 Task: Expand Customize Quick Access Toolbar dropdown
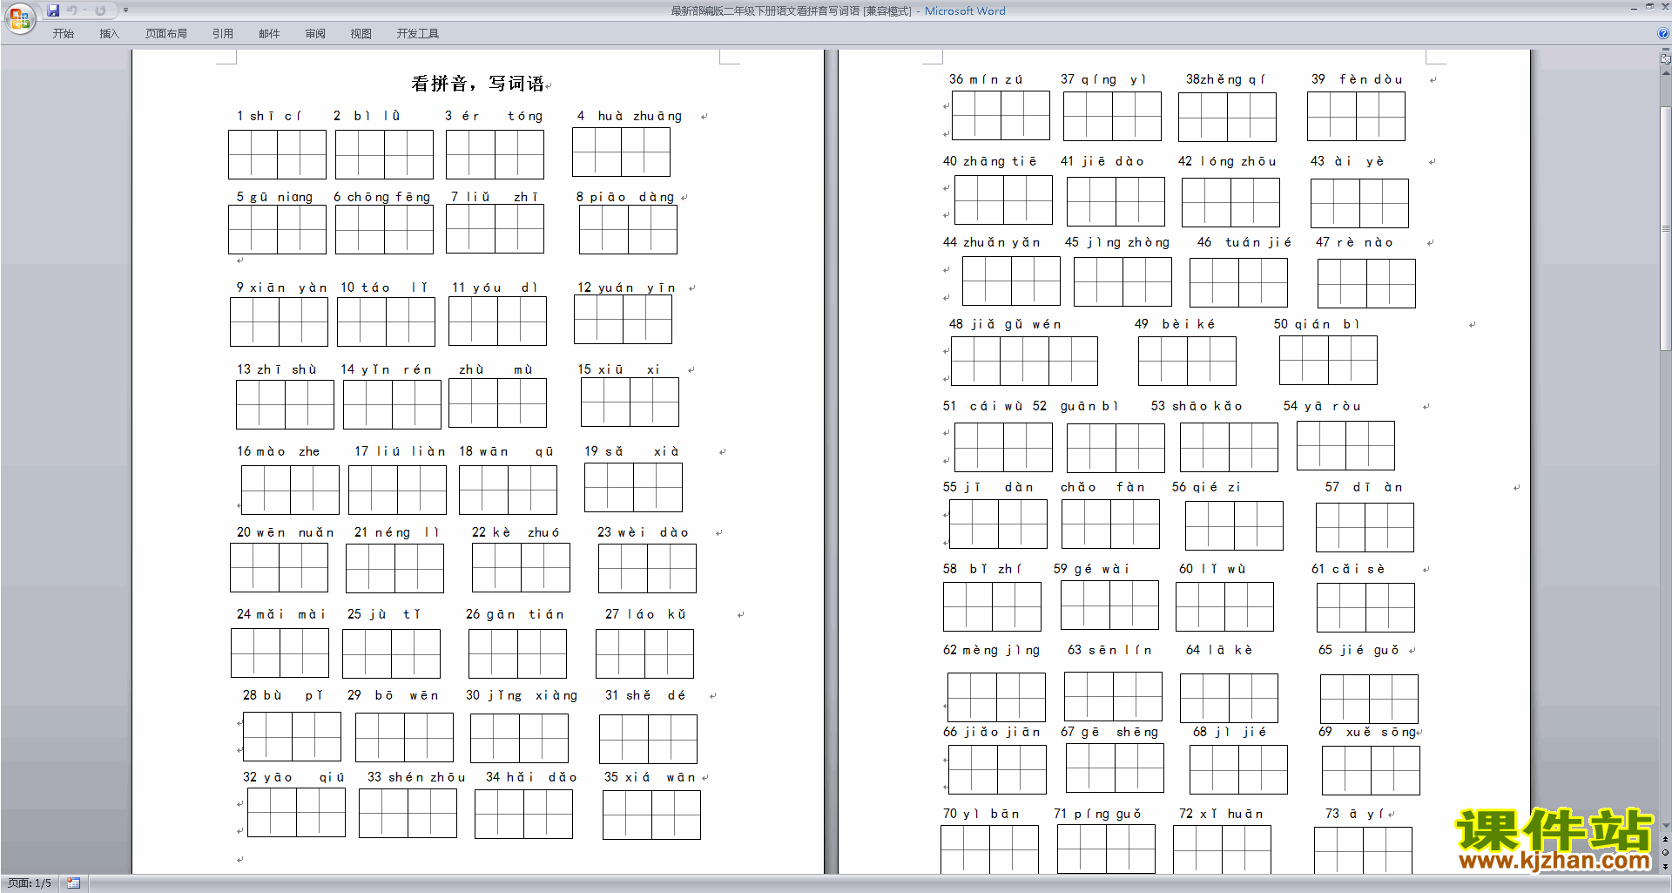coord(125,10)
